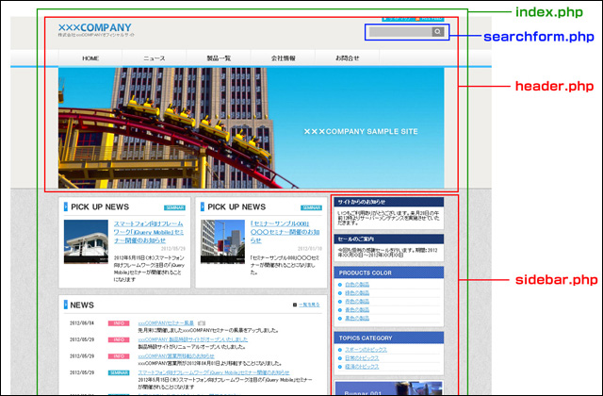Click the first SEMINAR badge in Pick Up News
The width and height of the screenshot is (603, 396).
175,207
